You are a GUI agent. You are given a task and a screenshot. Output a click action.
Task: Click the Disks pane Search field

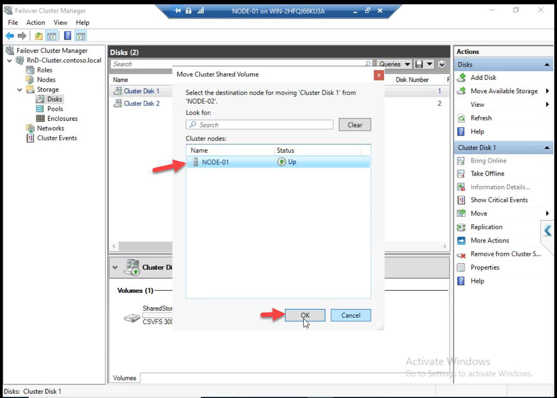click(241, 64)
